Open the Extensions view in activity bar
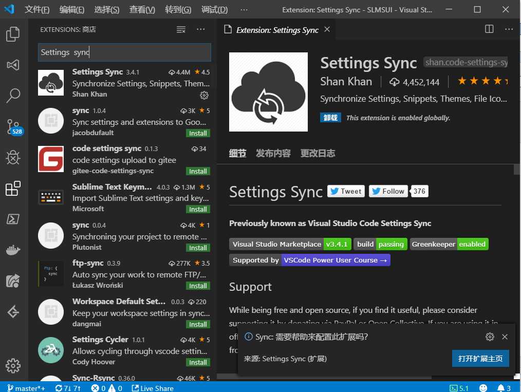Viewport: 521px width, 392px height. click(x=13, y=189)
